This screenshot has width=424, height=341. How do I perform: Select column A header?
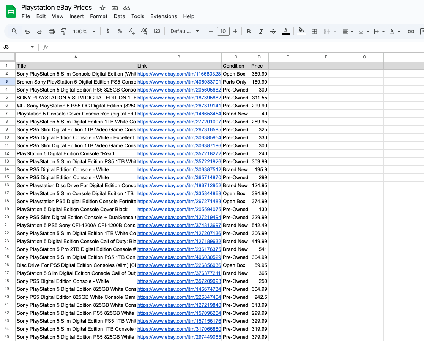tap(76, 57)
